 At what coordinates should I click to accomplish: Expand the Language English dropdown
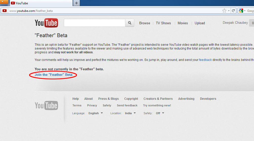point(95,113)
